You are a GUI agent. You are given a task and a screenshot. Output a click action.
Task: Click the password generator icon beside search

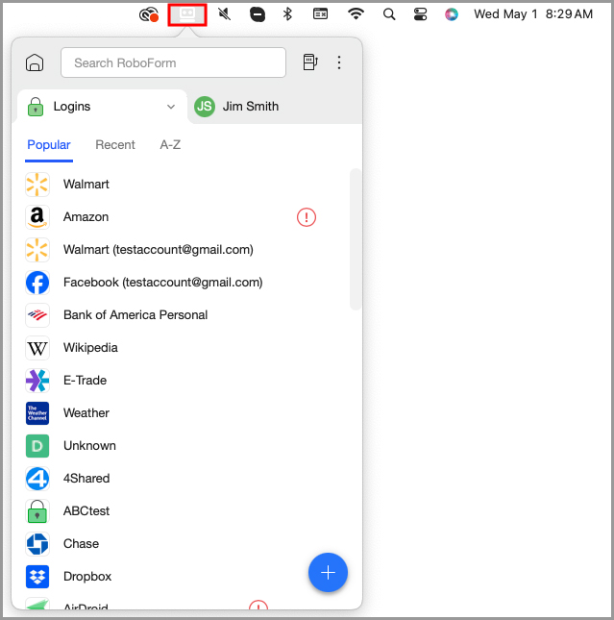pyautogui.click(x=309, y=62)
